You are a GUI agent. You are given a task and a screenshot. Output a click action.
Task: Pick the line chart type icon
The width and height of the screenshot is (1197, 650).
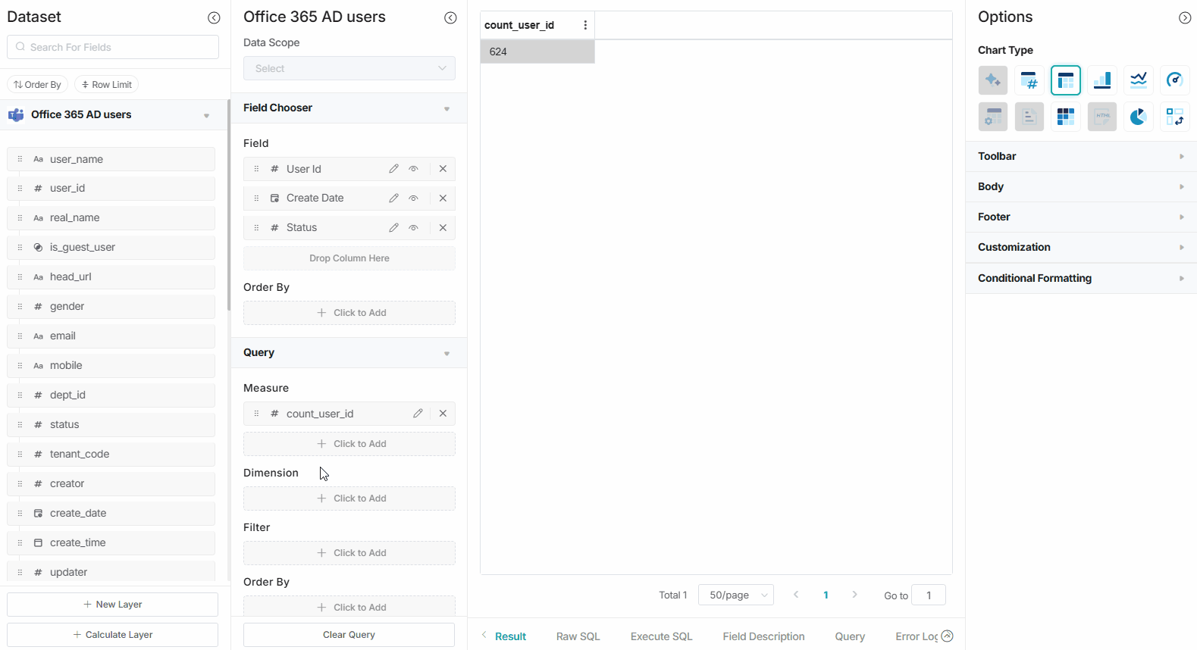coord(1138,80)
